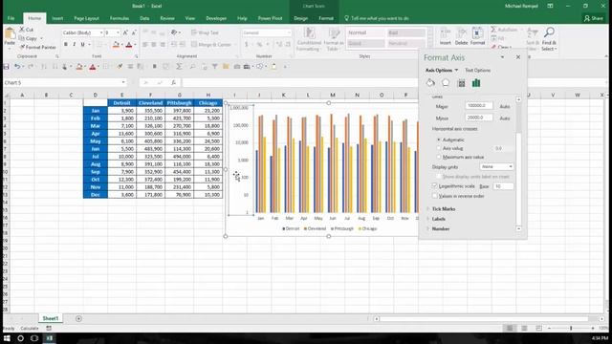The width and height of the screenshot is (612, 344).
Task: Click the Logarithmic Base input field
Action: click(x=503, y=186)
